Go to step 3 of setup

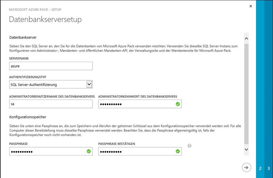269,168
